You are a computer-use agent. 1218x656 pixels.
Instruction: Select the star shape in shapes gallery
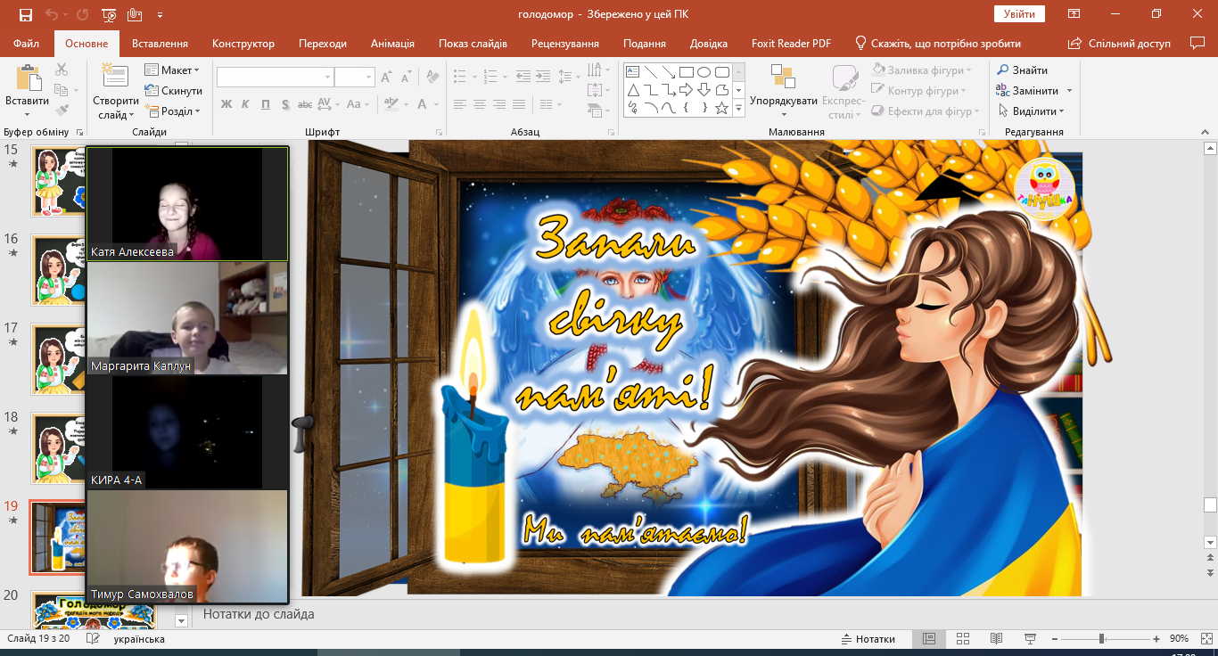click(x=721, y=108)
